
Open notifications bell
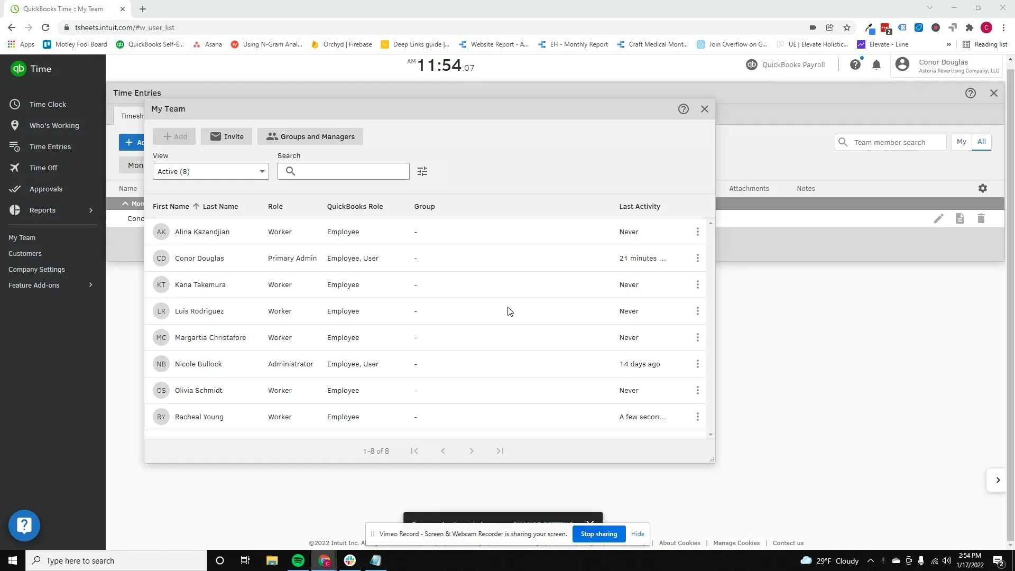coord(876,65)
